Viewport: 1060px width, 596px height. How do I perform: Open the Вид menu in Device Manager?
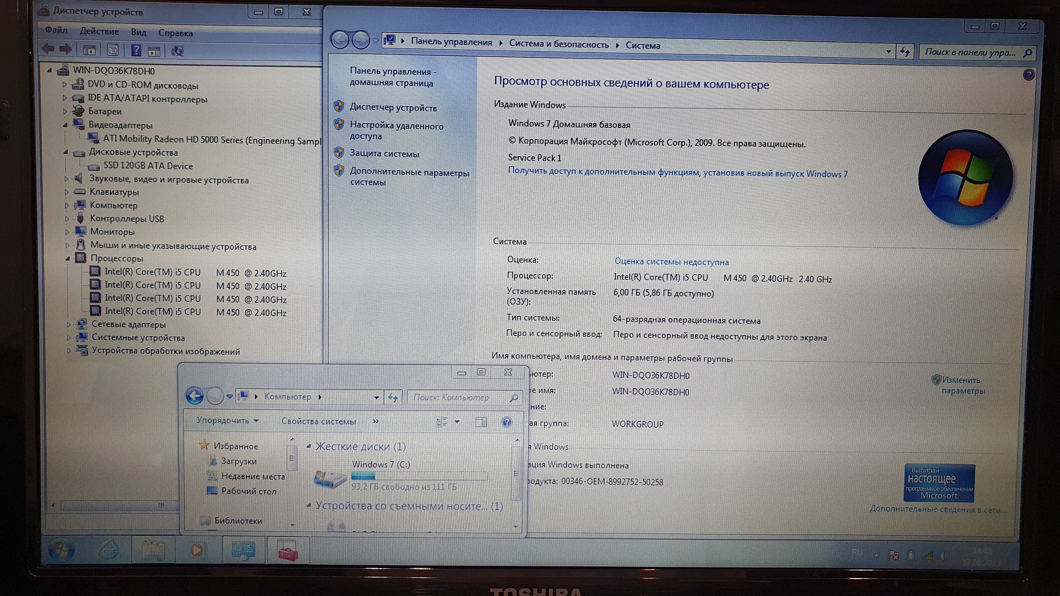(x=138, y=32)
